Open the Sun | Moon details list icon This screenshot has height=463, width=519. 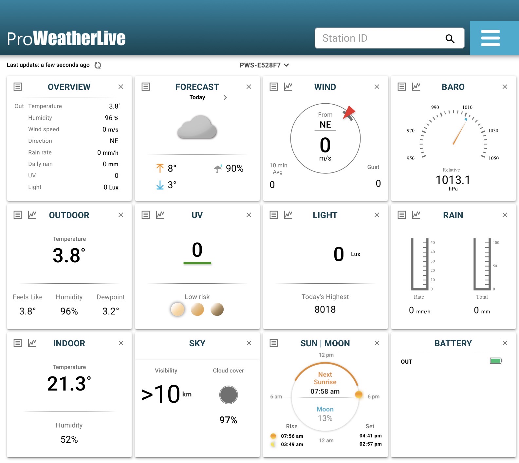(274, 343)
